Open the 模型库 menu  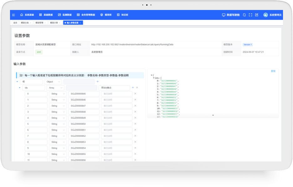click(106, 15)
